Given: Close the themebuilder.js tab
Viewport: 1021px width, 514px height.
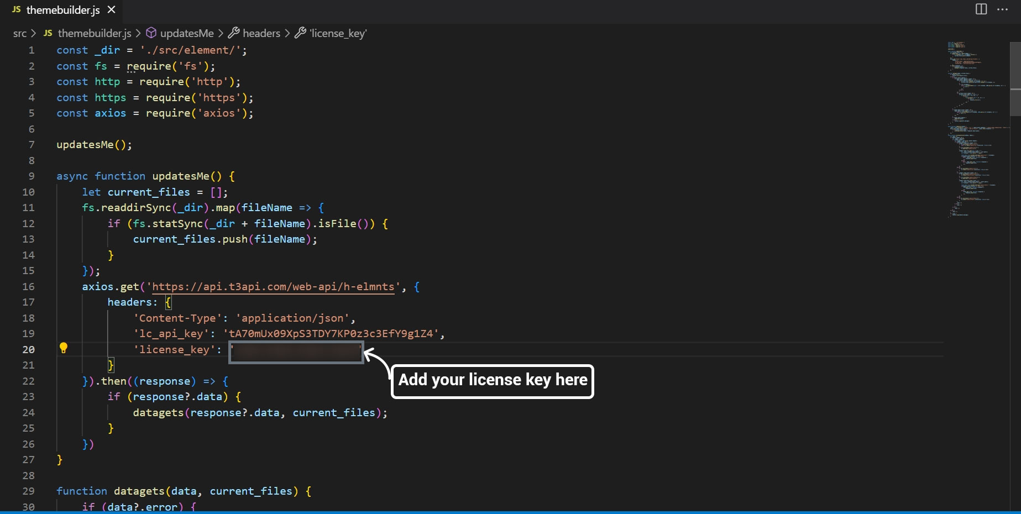Looking at the screenshot, I should pos(111,10).
